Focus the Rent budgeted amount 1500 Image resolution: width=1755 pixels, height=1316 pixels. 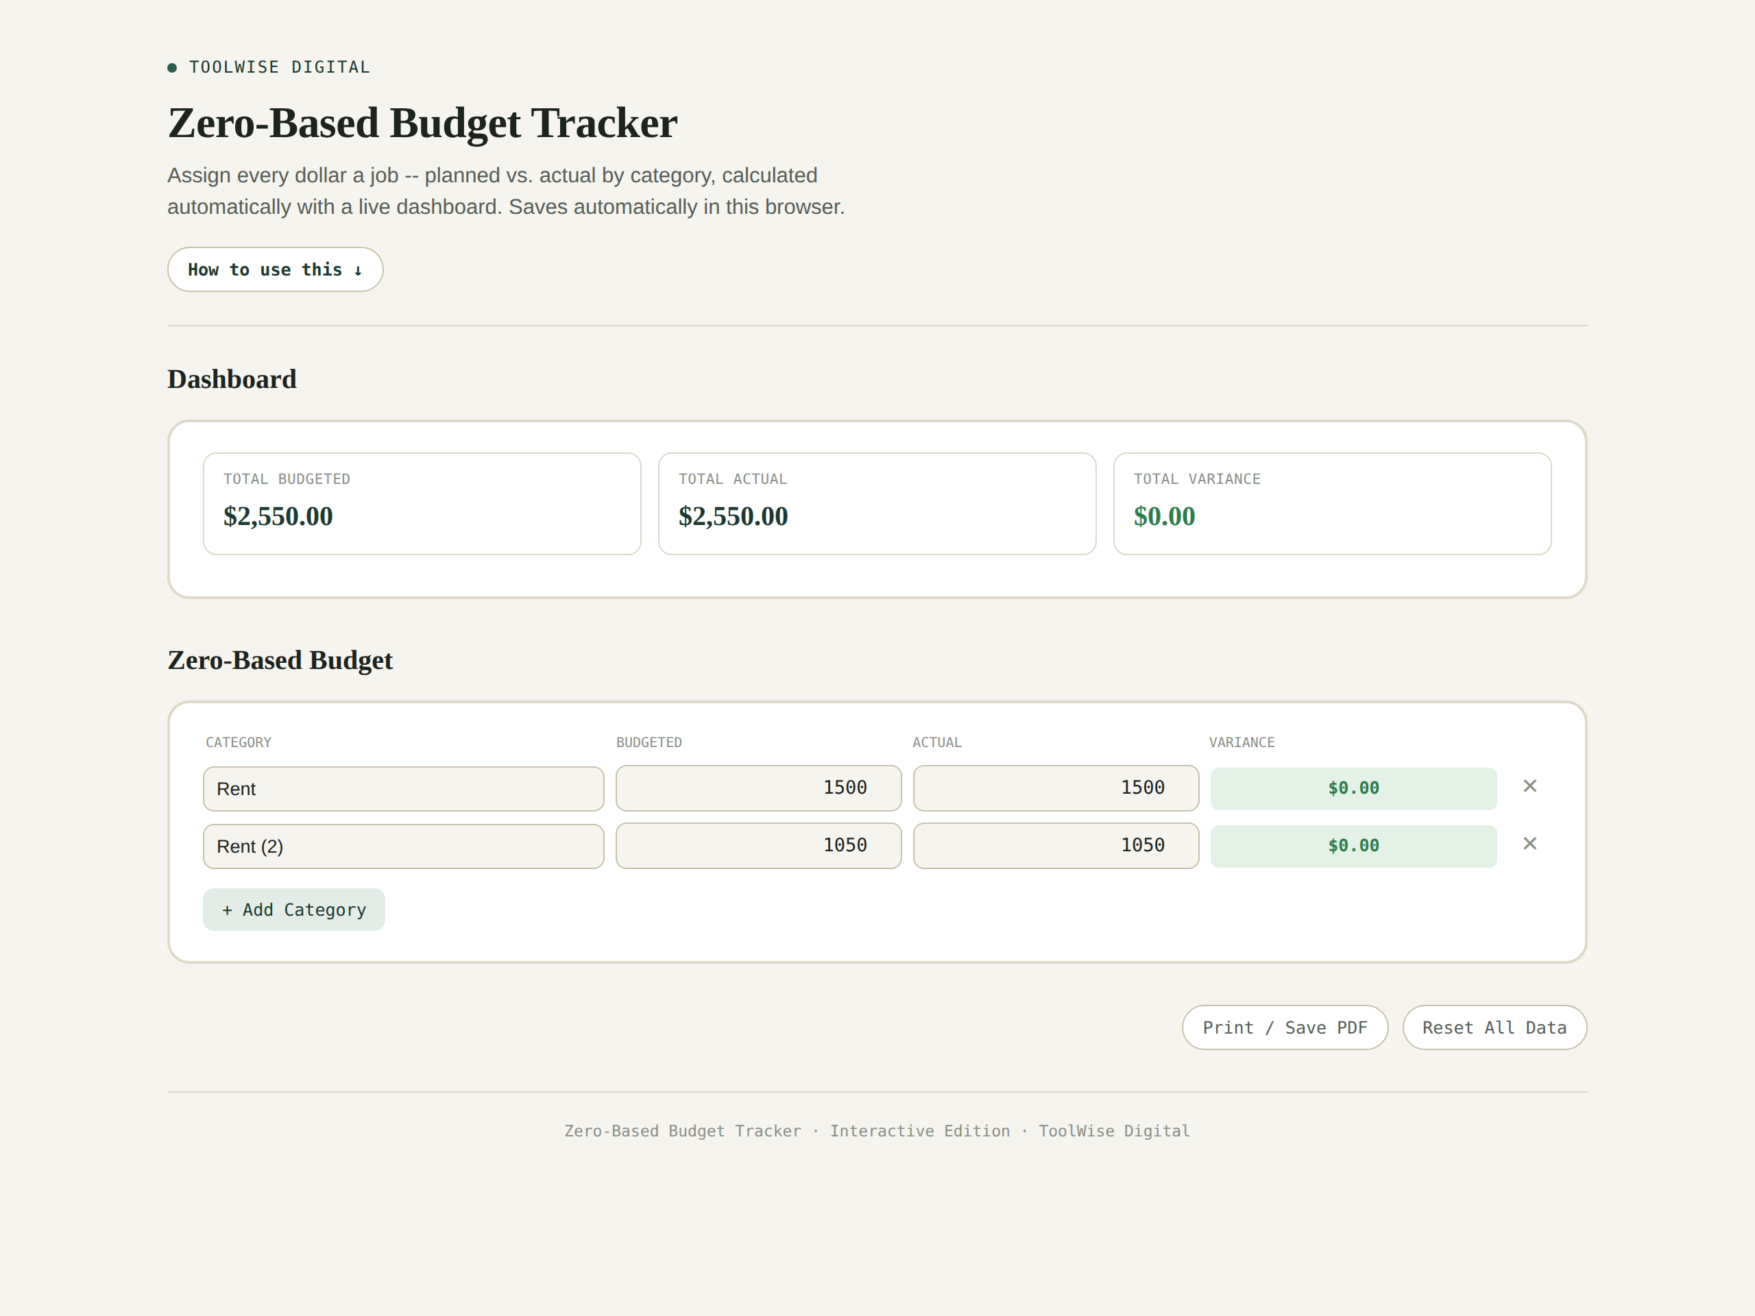(x=758, y=788)
